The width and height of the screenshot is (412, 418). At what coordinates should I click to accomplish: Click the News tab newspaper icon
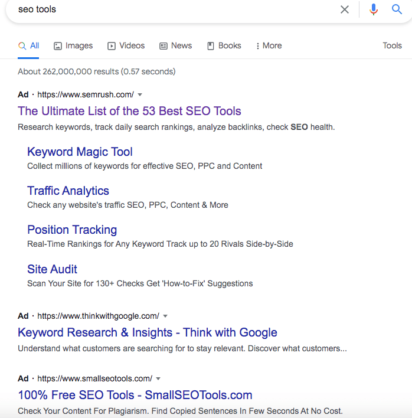click(164, 46)
